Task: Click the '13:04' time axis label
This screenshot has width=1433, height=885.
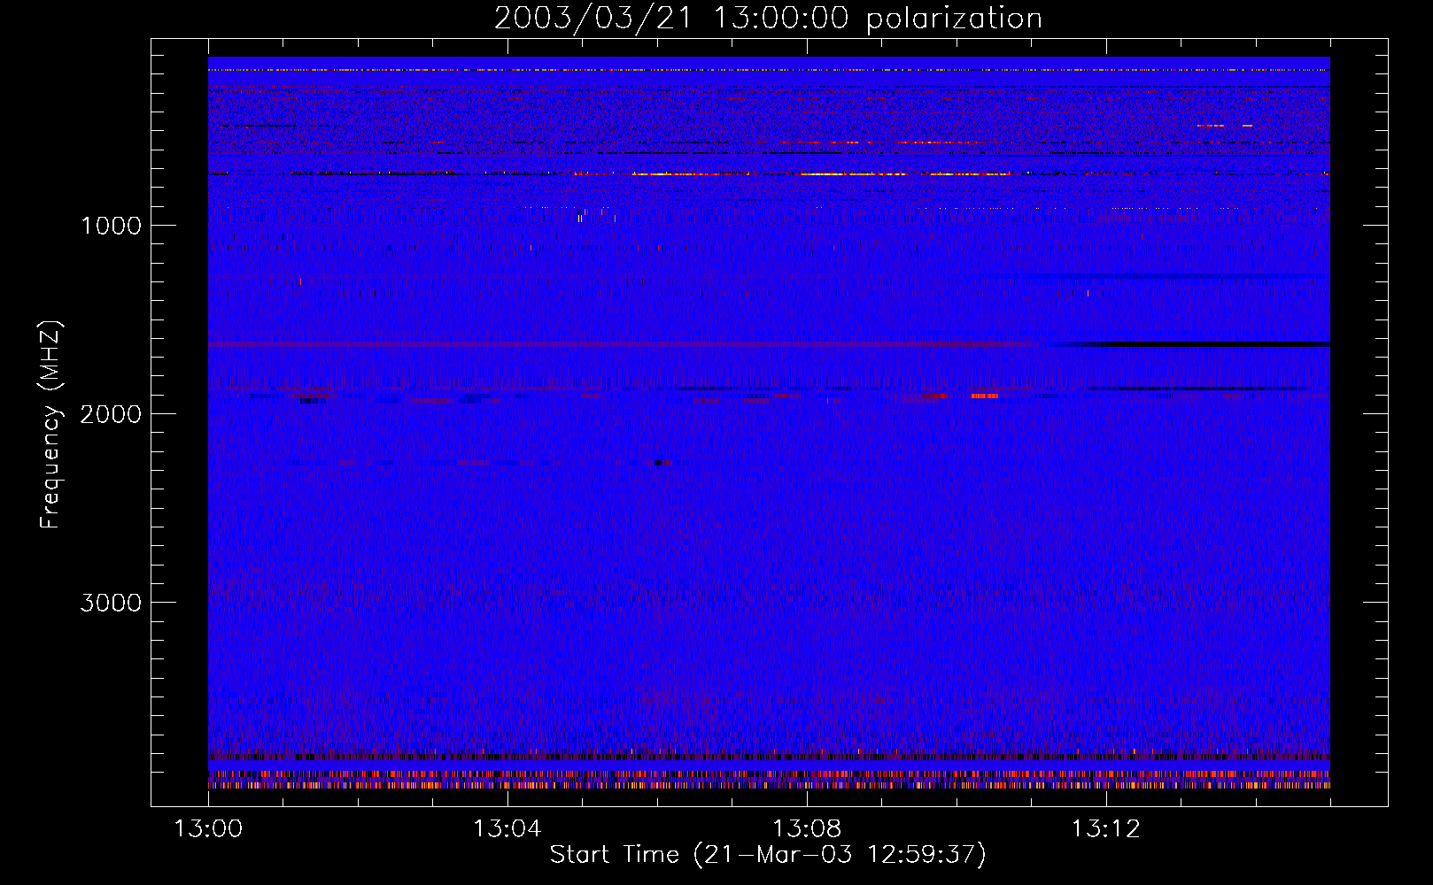Action: [x=507, y=829]
